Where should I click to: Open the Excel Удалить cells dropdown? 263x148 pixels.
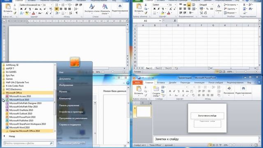pyautogui.click(x=231, y=9)
